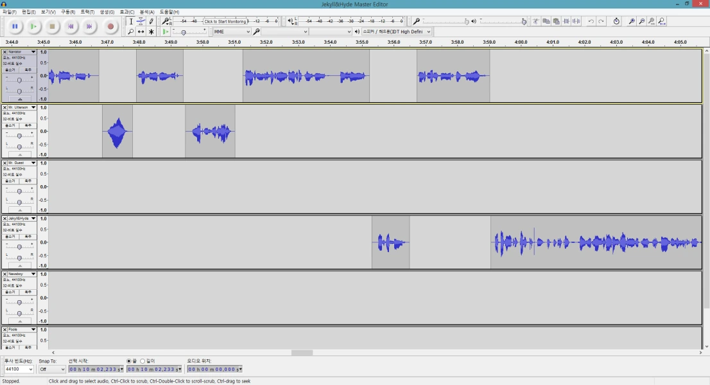
Task: Collapse the Narrator track with triangle button
Action: click(19, 99)
